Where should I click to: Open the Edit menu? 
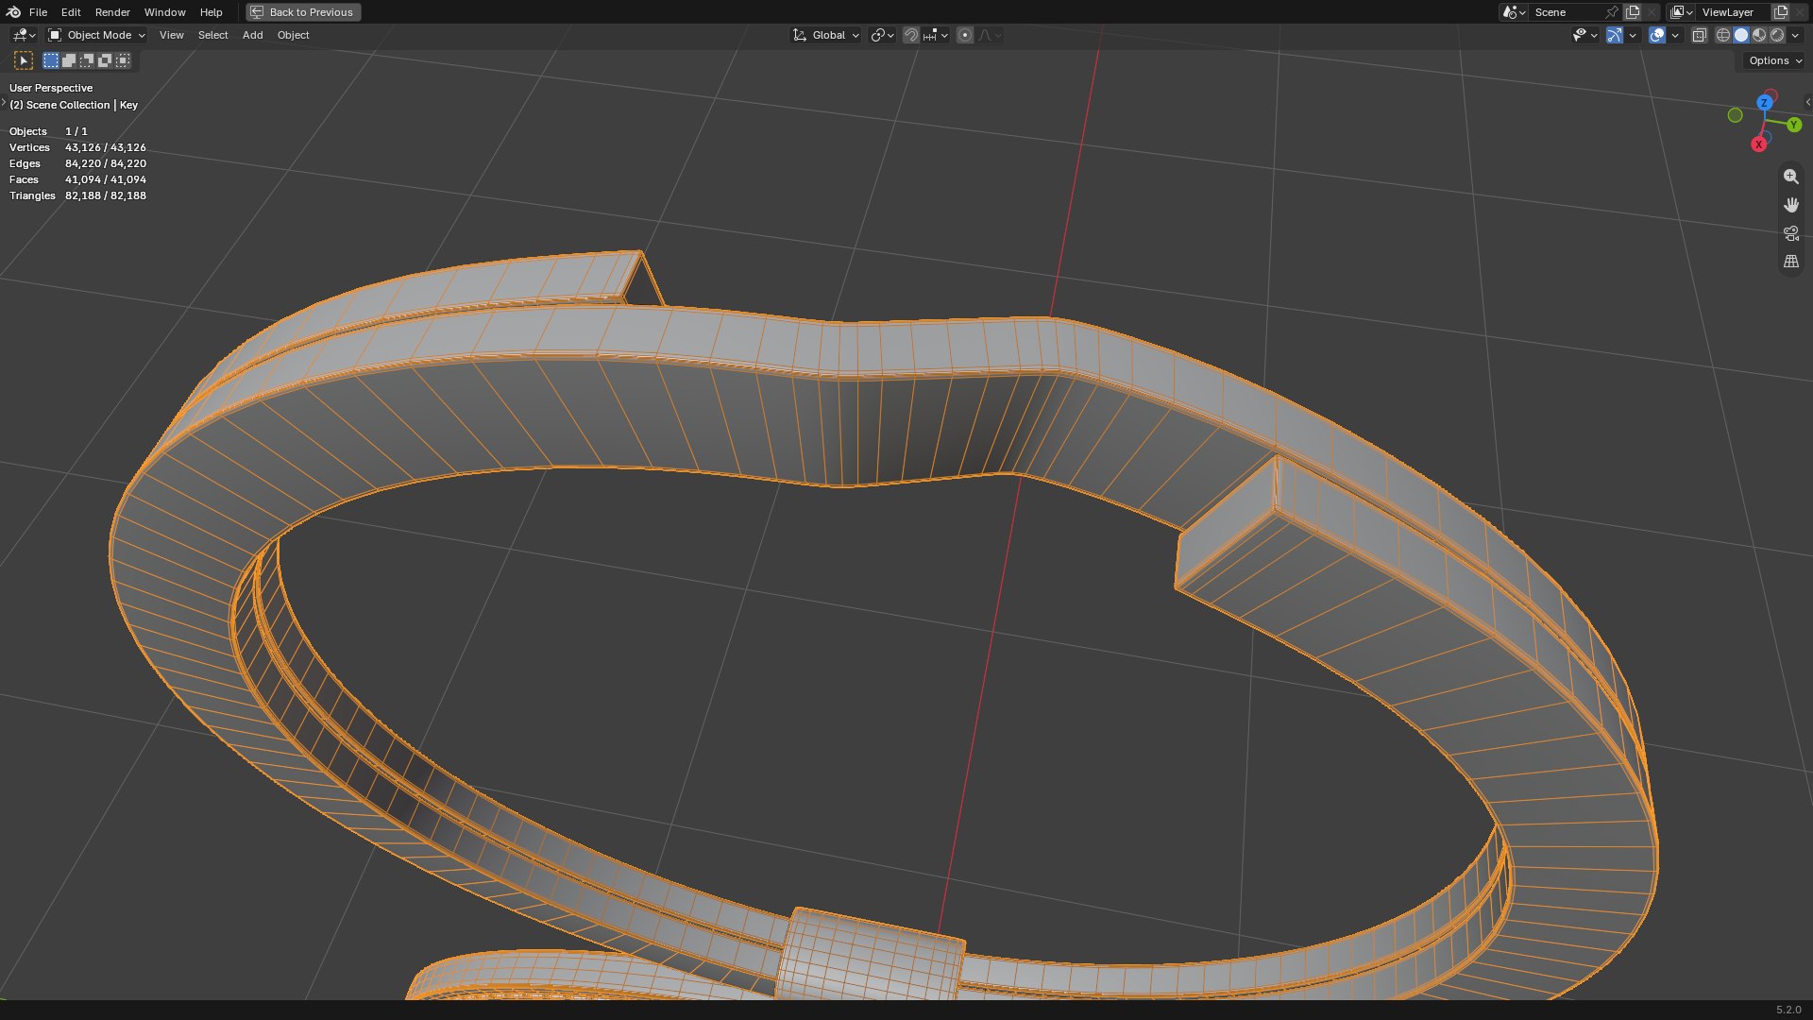coord(71,12)
